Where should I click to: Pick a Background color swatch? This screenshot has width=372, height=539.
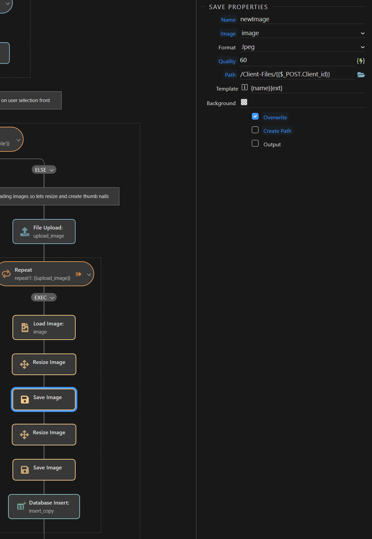244,102
